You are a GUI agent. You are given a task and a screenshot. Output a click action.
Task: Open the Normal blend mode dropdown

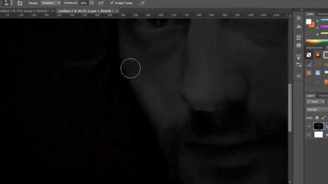[x=317, y=109]
